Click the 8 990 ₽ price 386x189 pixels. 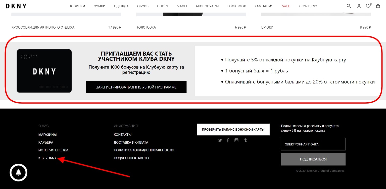tap(365, 27)
